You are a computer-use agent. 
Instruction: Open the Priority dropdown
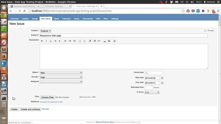61,77
